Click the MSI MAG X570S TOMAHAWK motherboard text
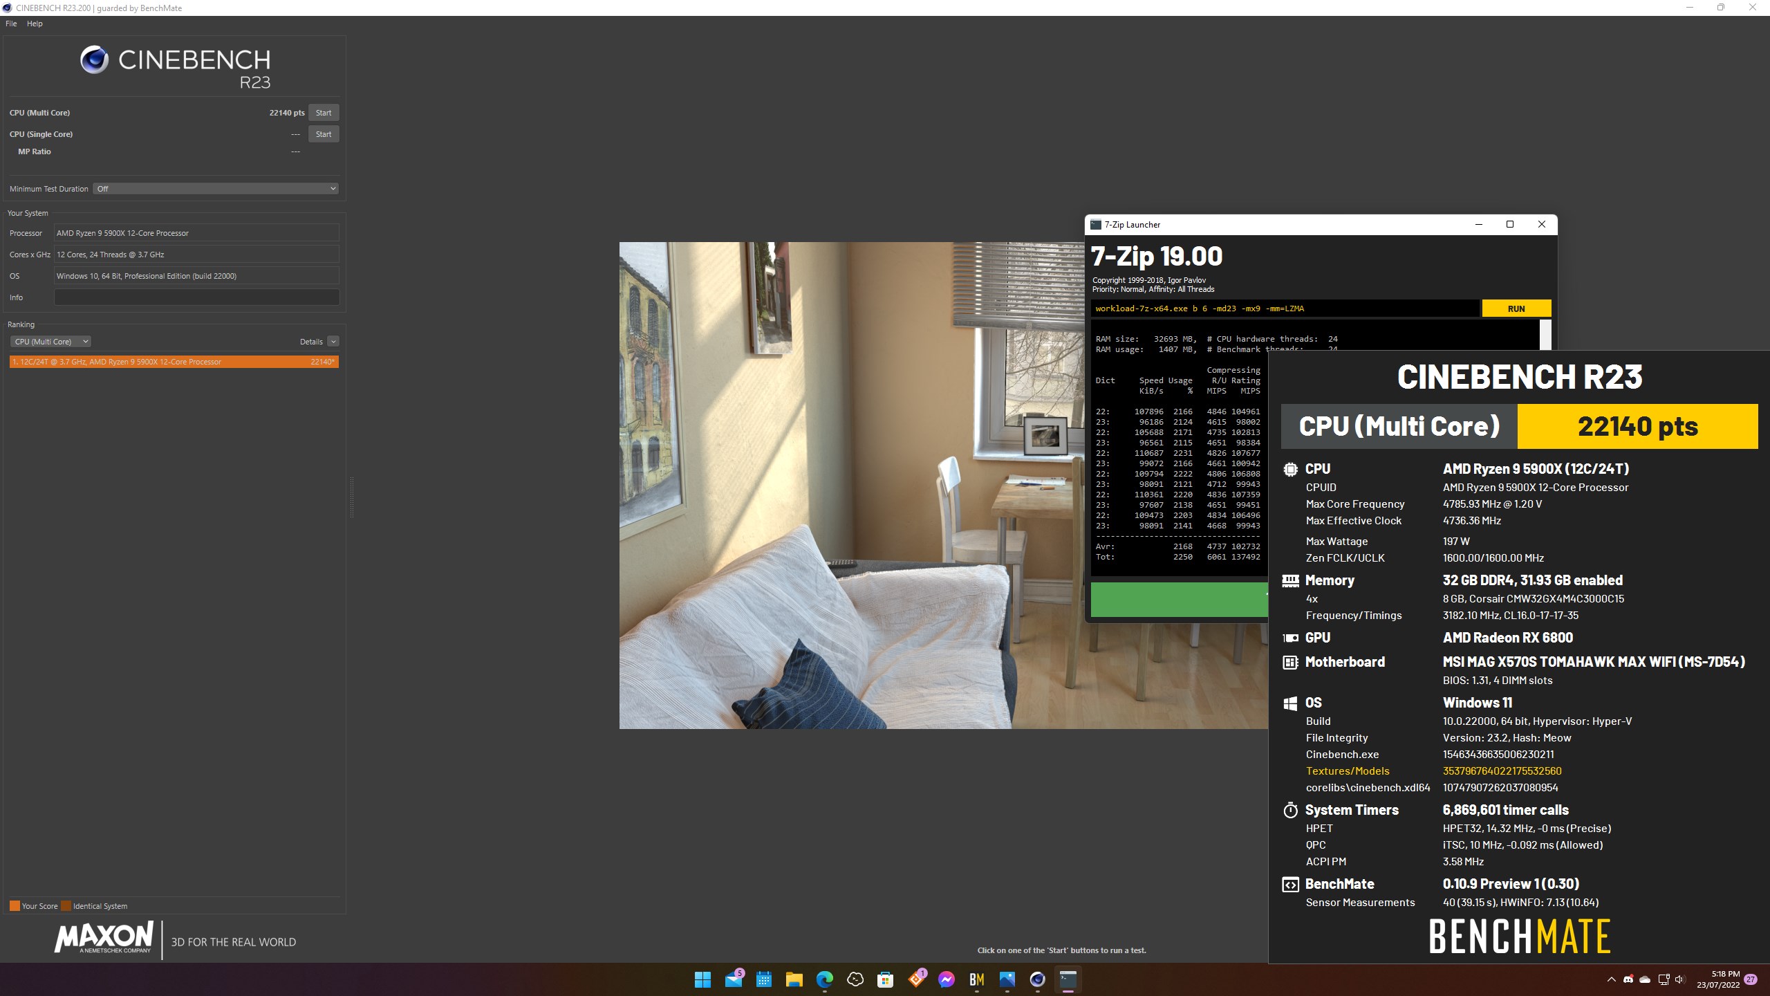Screen dimensions: 1770x996 click(x=1594, y=662)
